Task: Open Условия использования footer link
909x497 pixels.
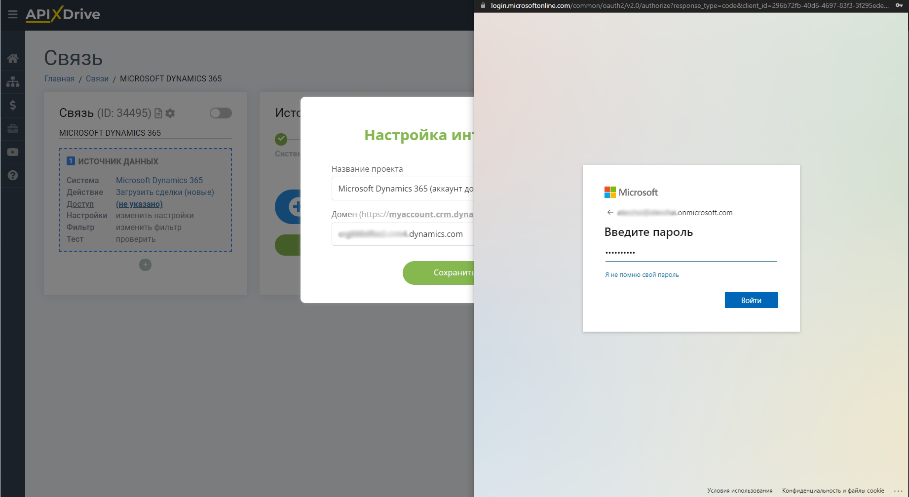Action: (740, 491)
